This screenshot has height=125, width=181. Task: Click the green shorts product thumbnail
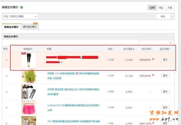tap(29, 75)
